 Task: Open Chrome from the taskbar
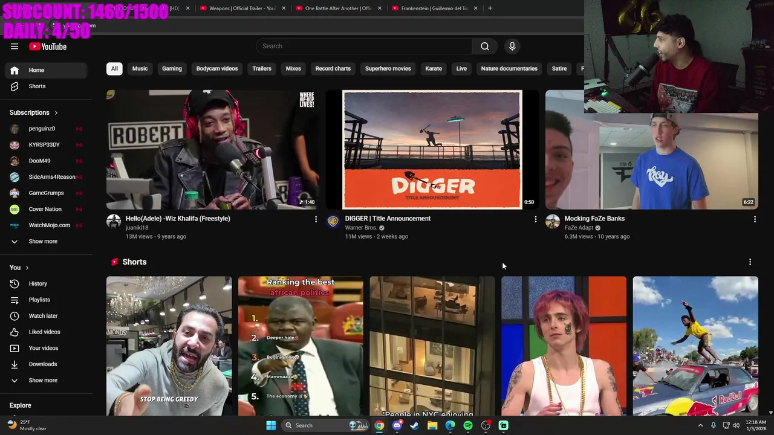click(x=379, y=425)
